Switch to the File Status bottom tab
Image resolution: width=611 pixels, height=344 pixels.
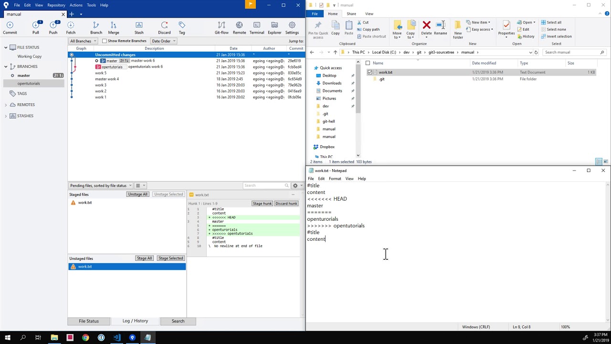(89, 321)
